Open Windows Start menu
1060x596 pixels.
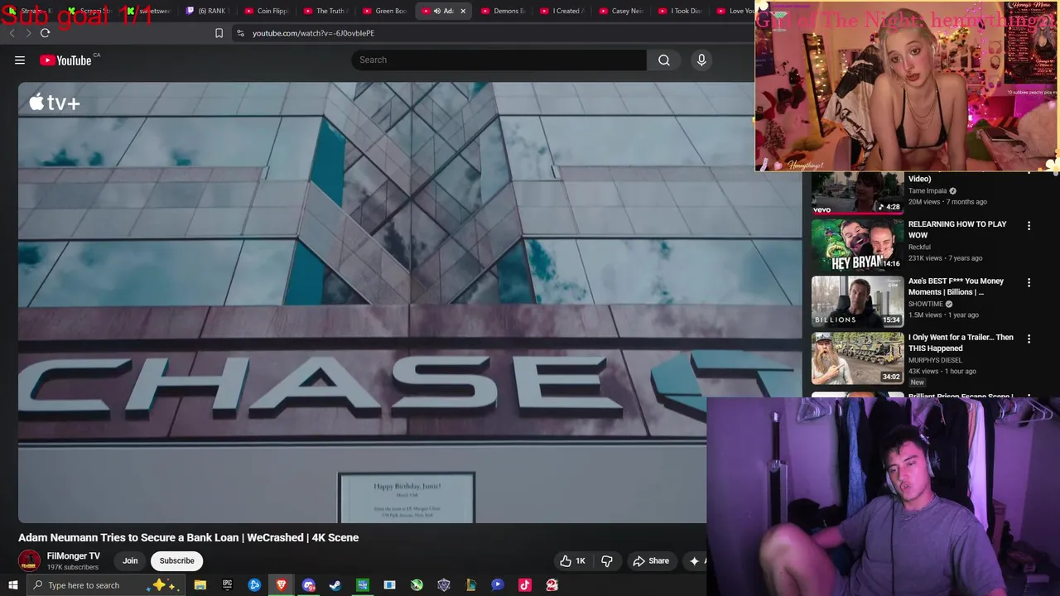[x=12, y=585]
